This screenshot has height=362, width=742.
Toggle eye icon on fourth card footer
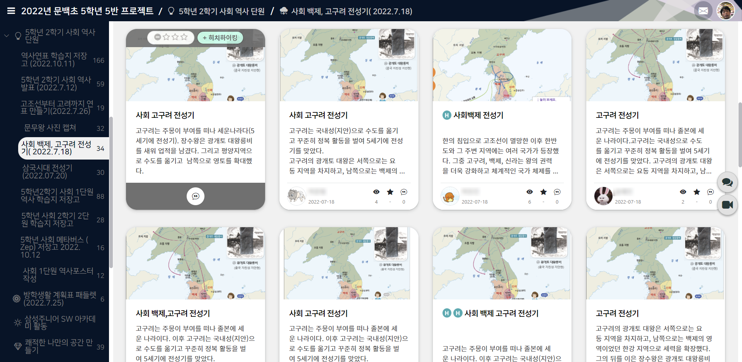point(683,192)
